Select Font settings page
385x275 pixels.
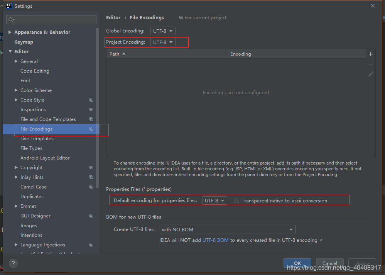coord(25,81)
